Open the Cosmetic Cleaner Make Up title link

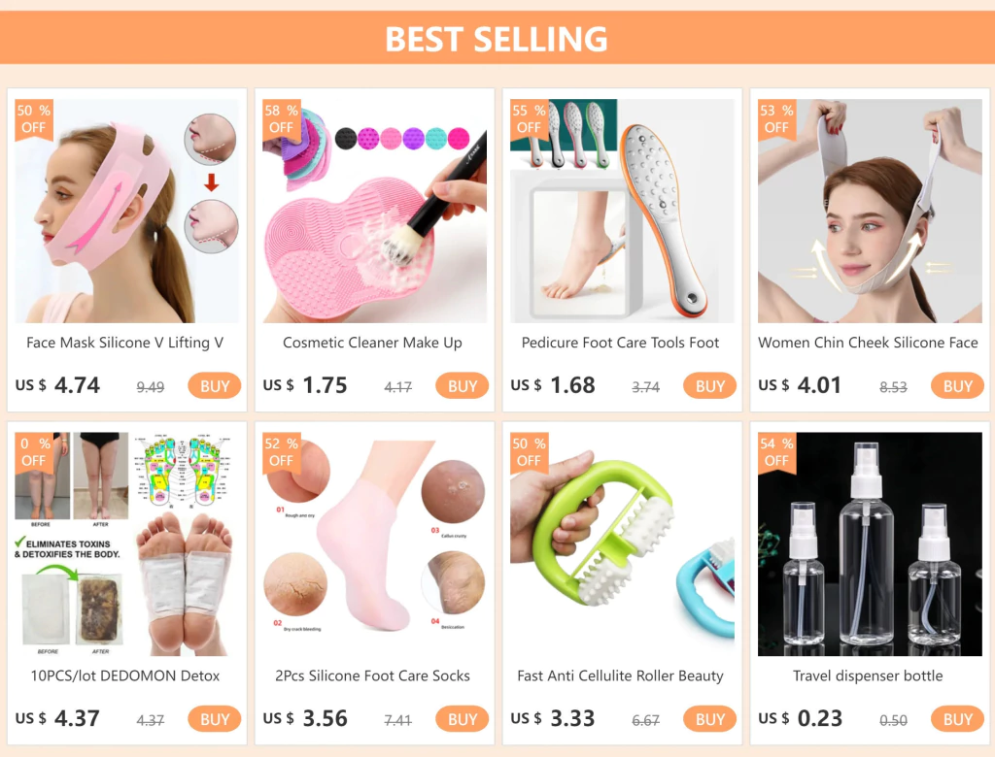pos(372,343)
